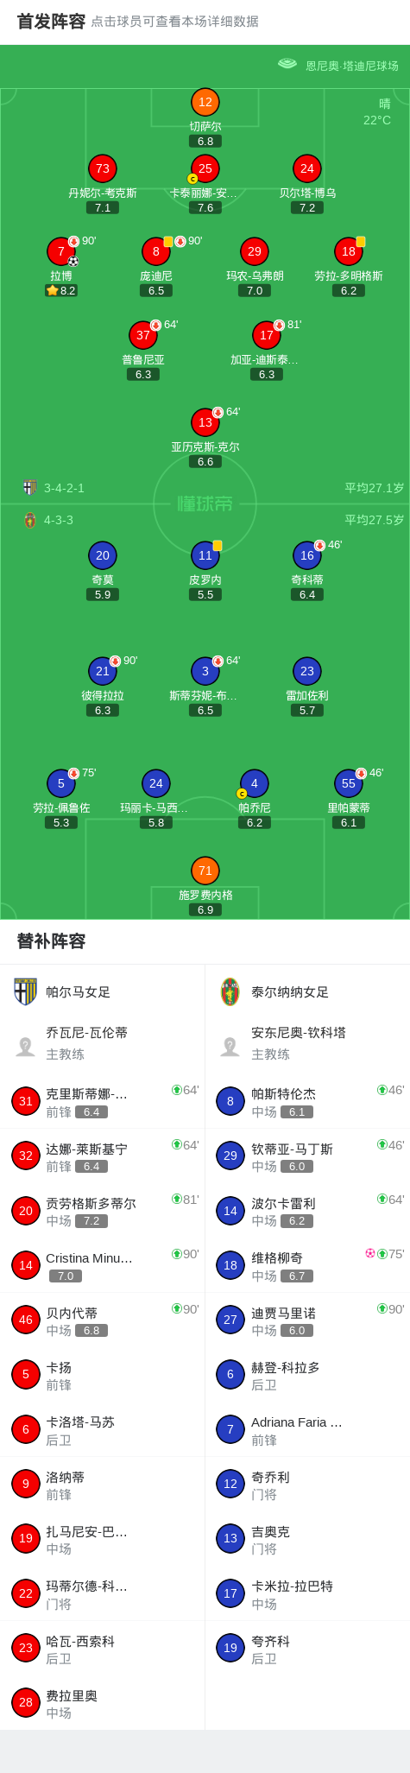The height and width of the screenshot is (1773, 410).
Task: Open 泰尔纳纳女足 team link
Action: pyautogui.click(x=290, y=992)
